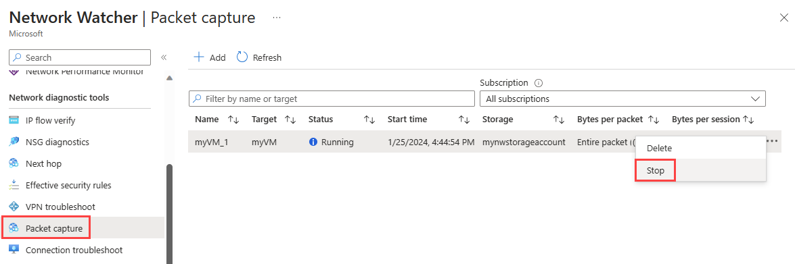Sort by Start time column arrows
This screenshot has height=264, width=795.
(464, 120)
